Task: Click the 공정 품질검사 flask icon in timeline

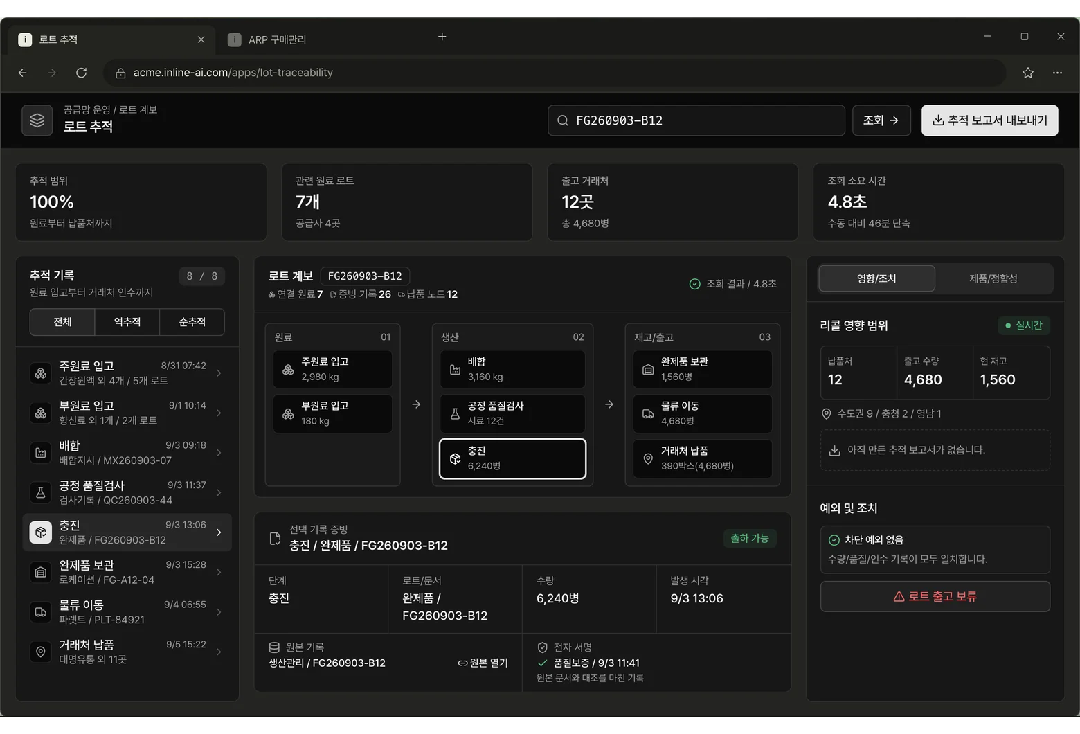Action: [x=41, y=492]
